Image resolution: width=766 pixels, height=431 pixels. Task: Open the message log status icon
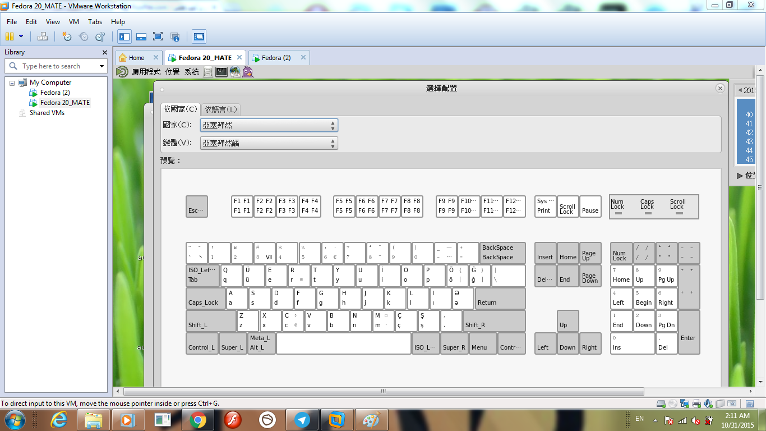(750, 404)
